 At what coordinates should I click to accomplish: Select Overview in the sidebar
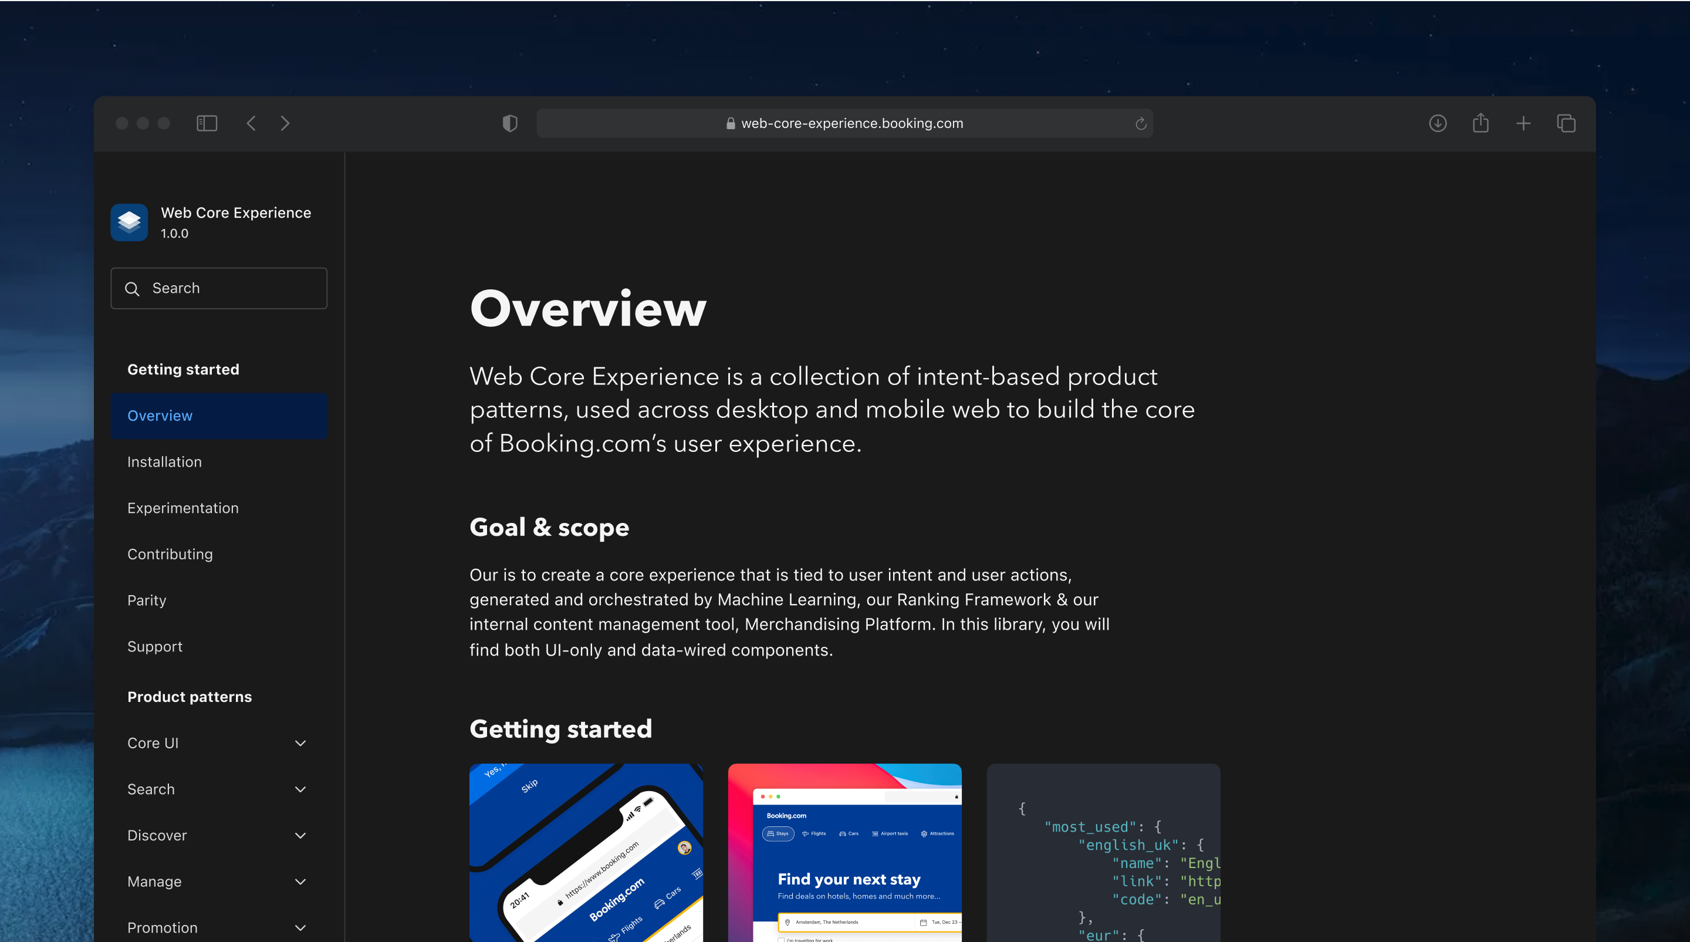[219, 416]
